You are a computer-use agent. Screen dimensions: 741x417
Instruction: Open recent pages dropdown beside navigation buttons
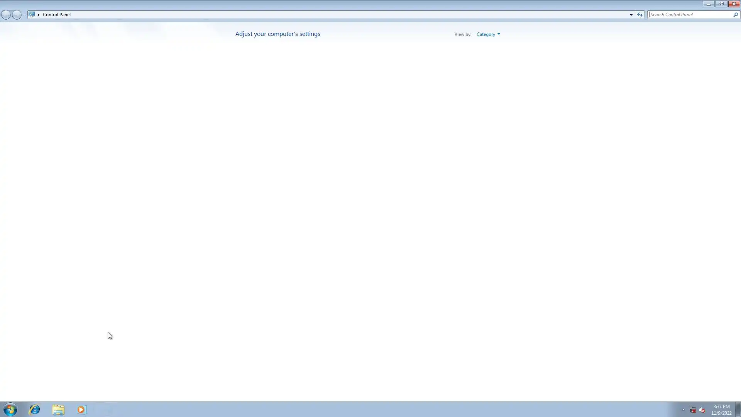coord(24,15)
